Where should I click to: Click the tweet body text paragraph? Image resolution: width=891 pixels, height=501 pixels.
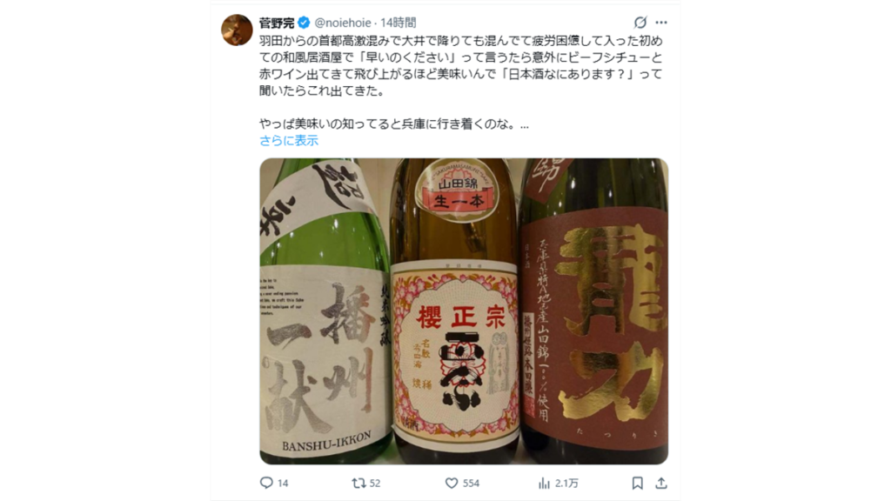(x=461, y=83)
